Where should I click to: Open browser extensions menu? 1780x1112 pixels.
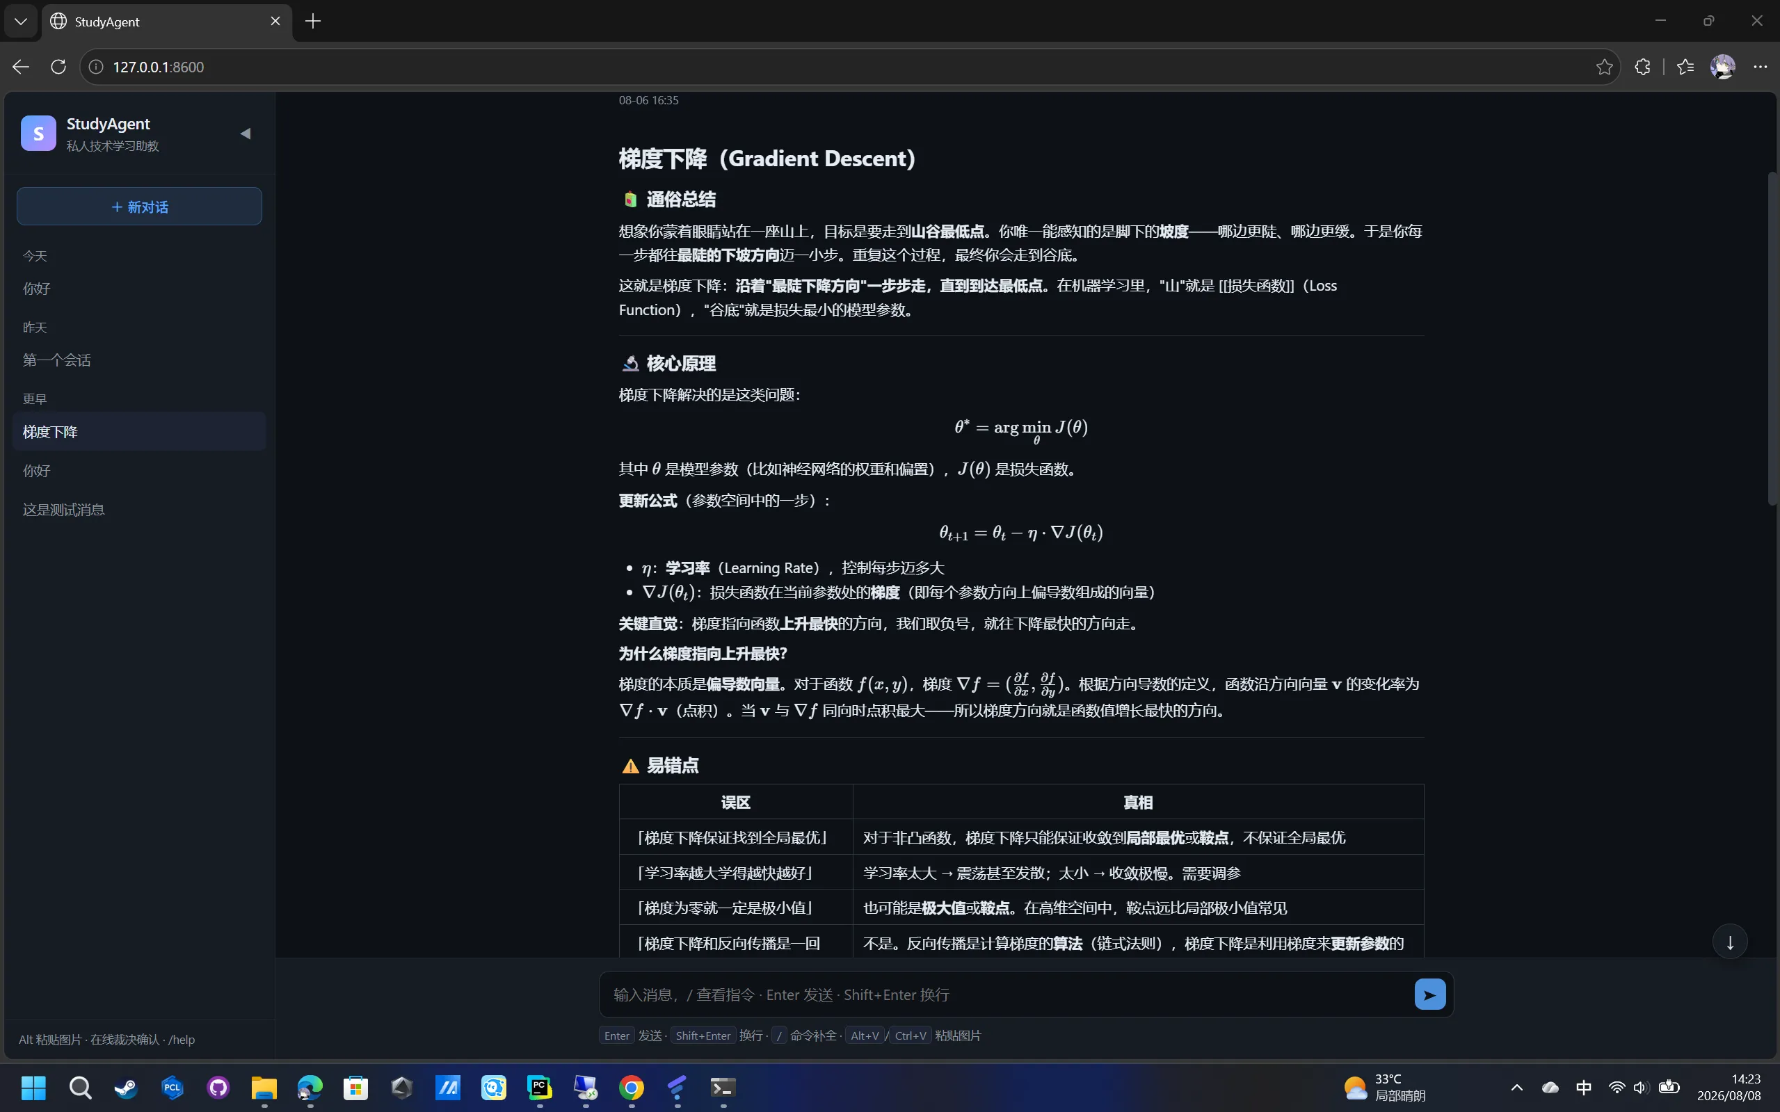coord(1642,67)
